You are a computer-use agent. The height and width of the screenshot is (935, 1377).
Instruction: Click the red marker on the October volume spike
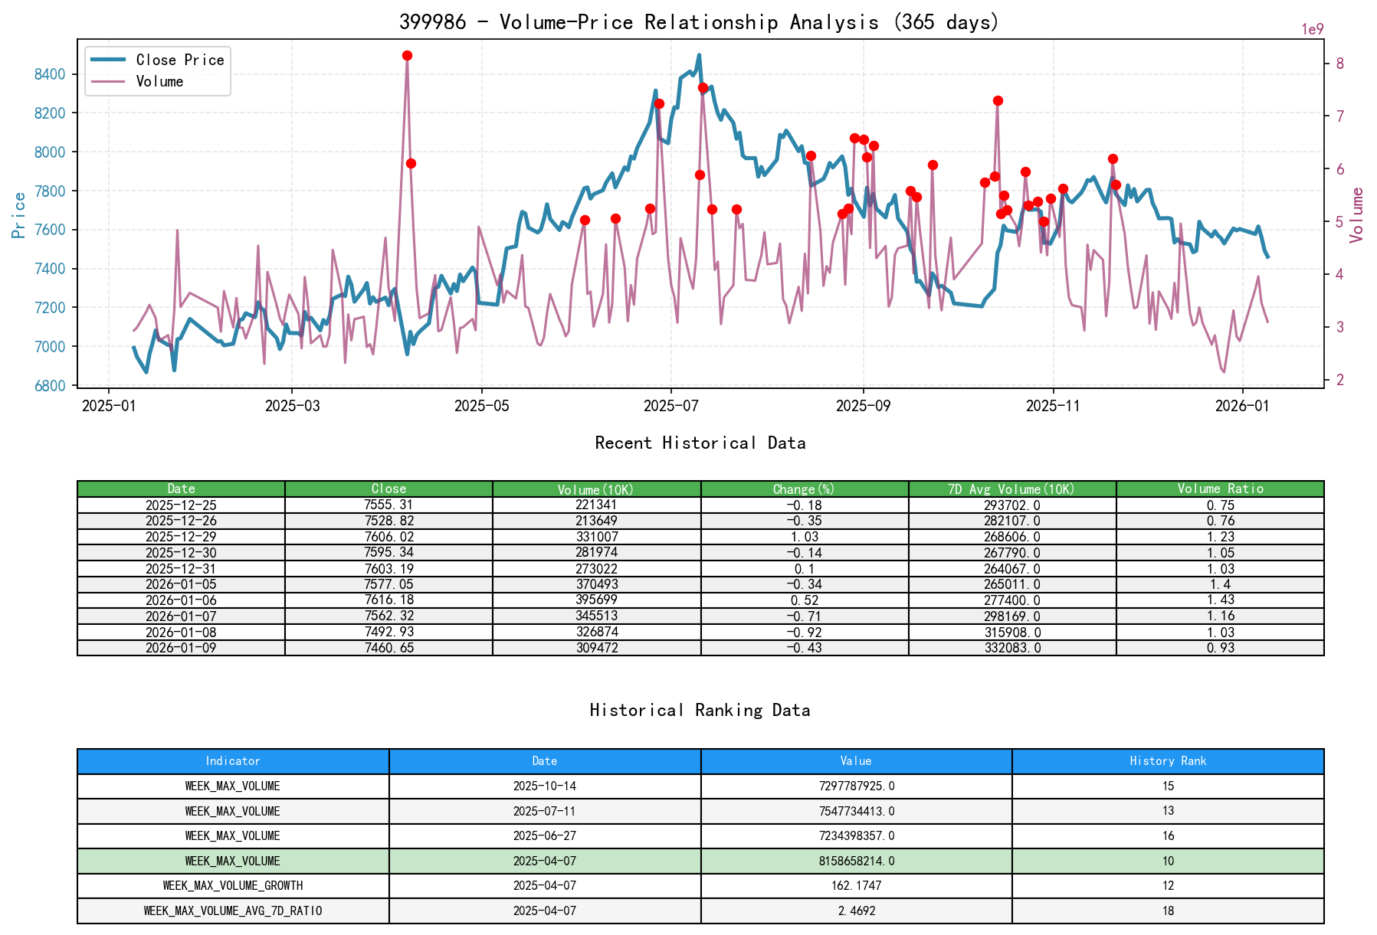click(997, 100)
